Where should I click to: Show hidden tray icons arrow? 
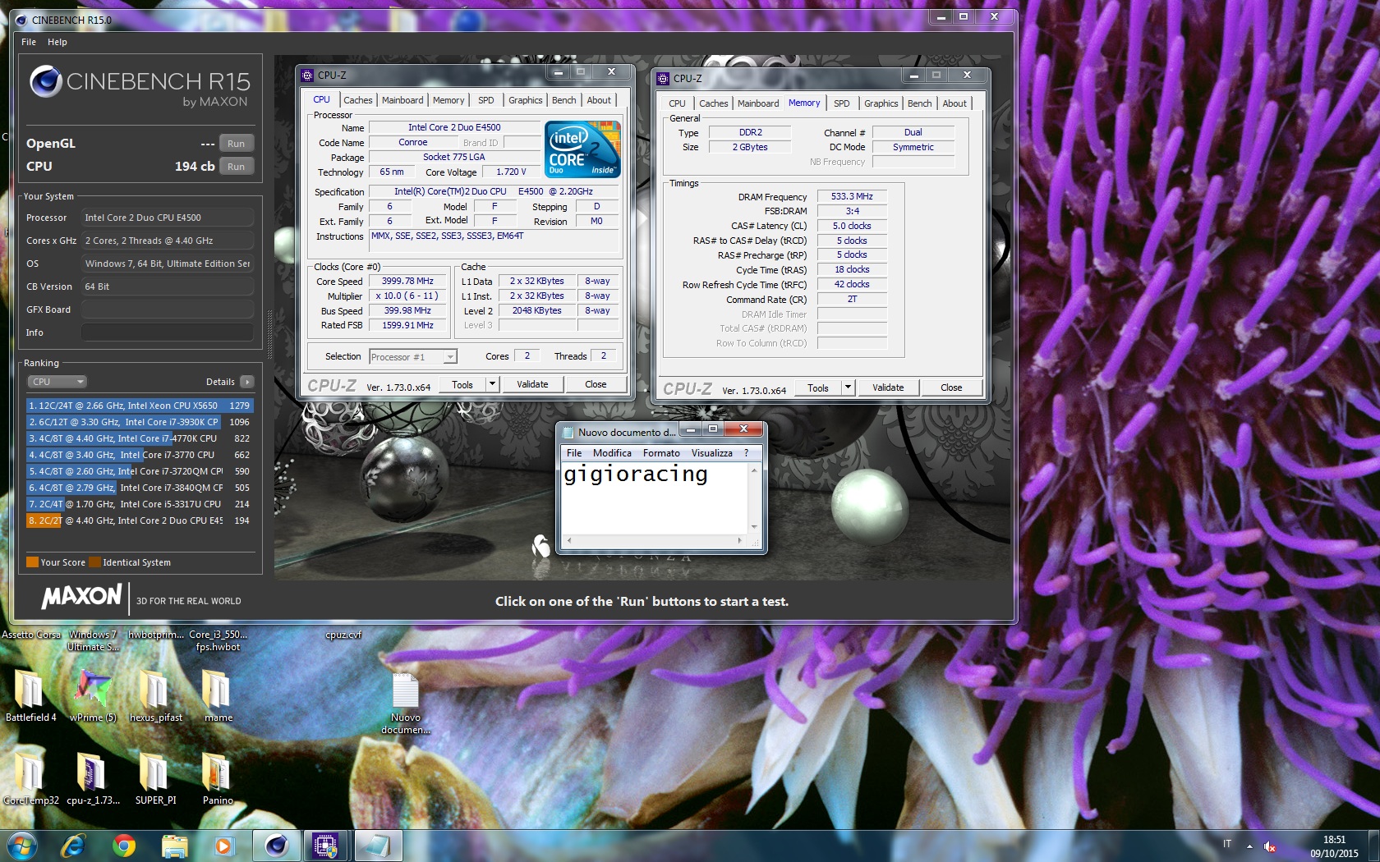(x=1249, y=846)
